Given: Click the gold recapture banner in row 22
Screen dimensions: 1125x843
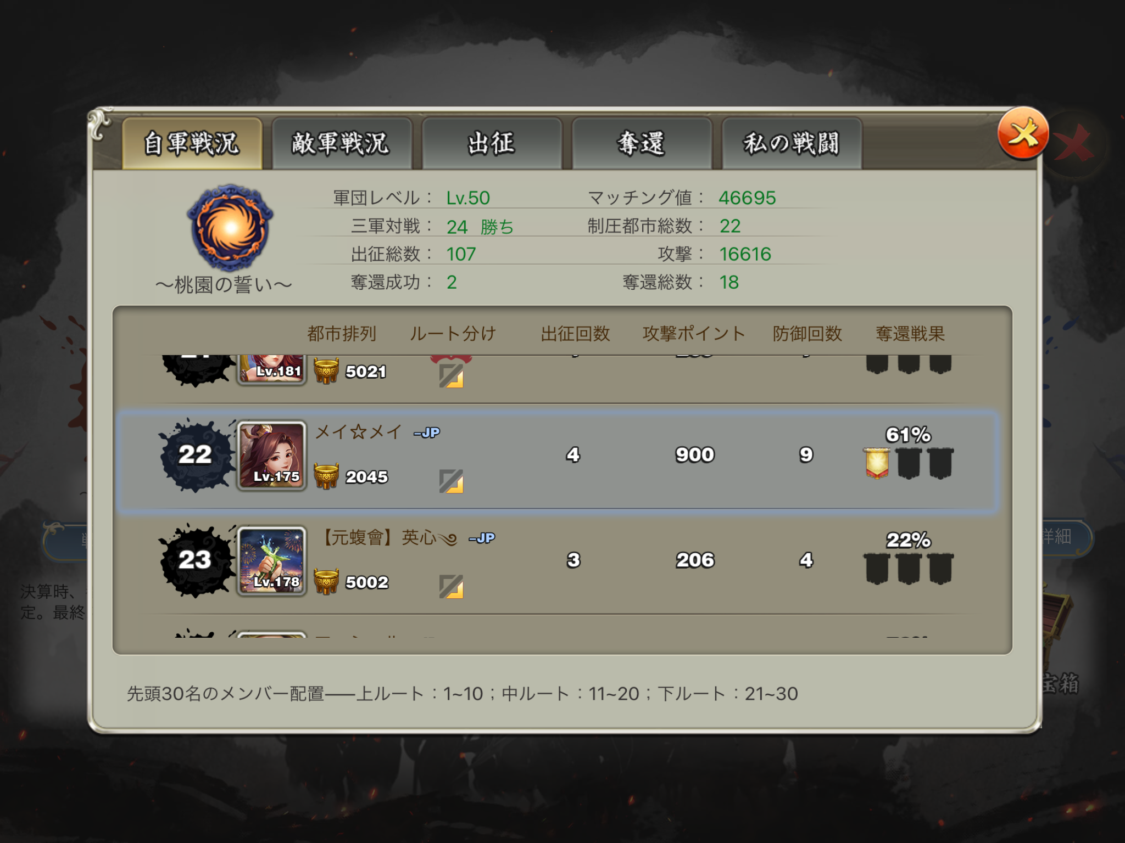Looking at the screenshot, I should 877,463.
